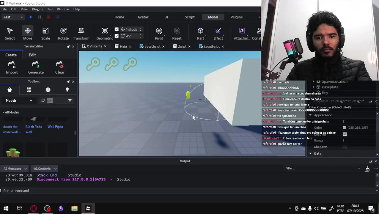Open the Effect tool

coord(218,33)
